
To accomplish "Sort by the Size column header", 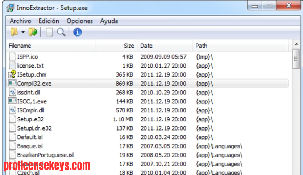I will coord(116,46).
